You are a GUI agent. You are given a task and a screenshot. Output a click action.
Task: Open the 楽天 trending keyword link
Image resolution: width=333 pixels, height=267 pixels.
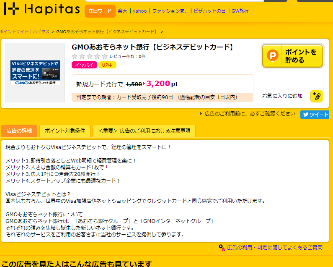pyautogui.click(x=122, y=11)
